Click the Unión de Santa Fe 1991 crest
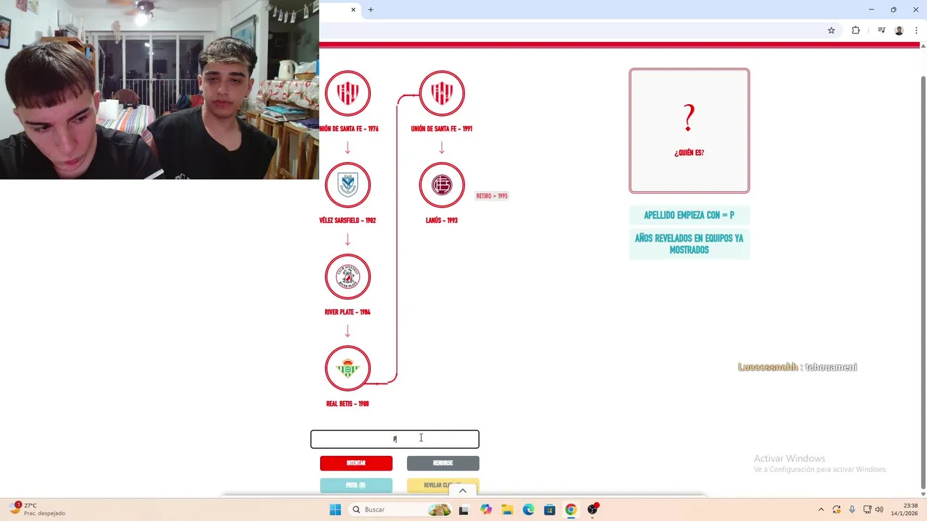The height and width of the screenshot is (521, 927). (442, 93)
